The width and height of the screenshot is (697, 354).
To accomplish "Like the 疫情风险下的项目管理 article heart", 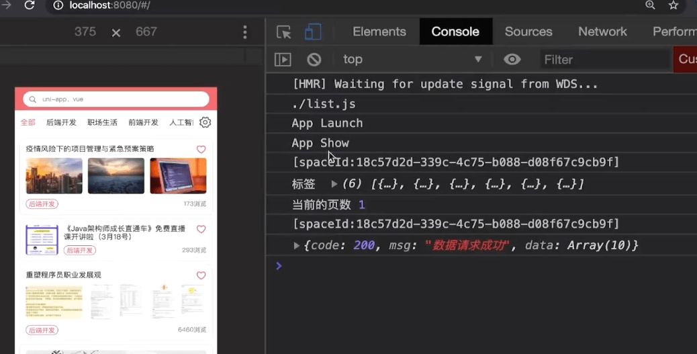I will (201, 149).
